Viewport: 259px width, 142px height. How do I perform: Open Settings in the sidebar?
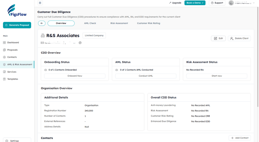click(17, 140)
